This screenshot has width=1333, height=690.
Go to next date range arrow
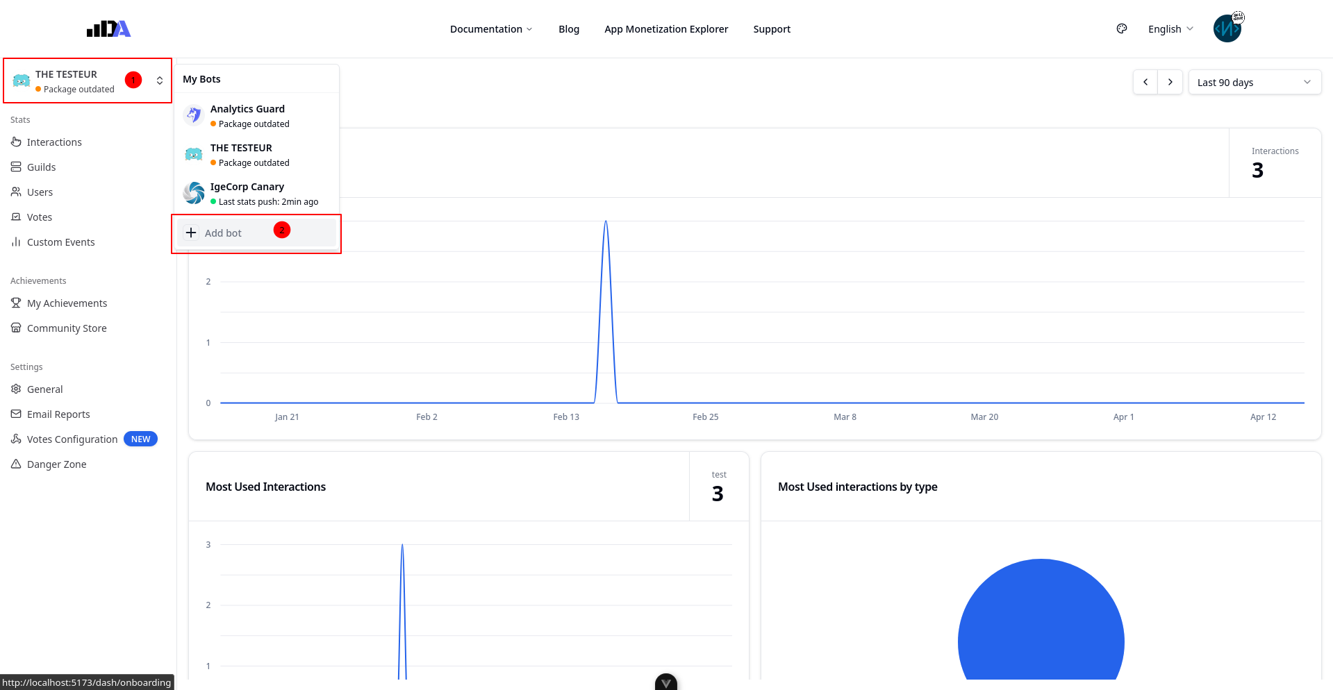coord(1170,82)
